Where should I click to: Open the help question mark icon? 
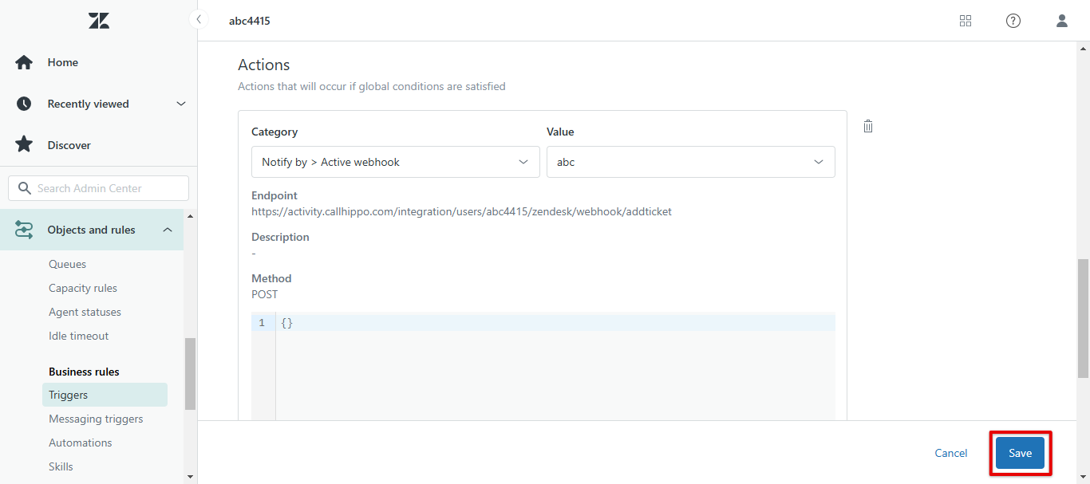pos(1013,21)
